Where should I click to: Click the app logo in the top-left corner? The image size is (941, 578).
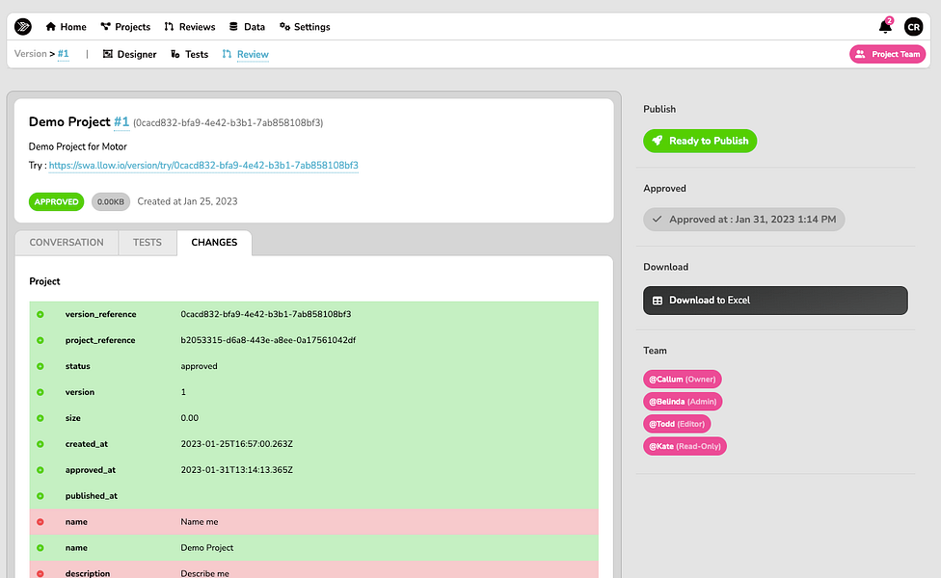click(23, 26)
